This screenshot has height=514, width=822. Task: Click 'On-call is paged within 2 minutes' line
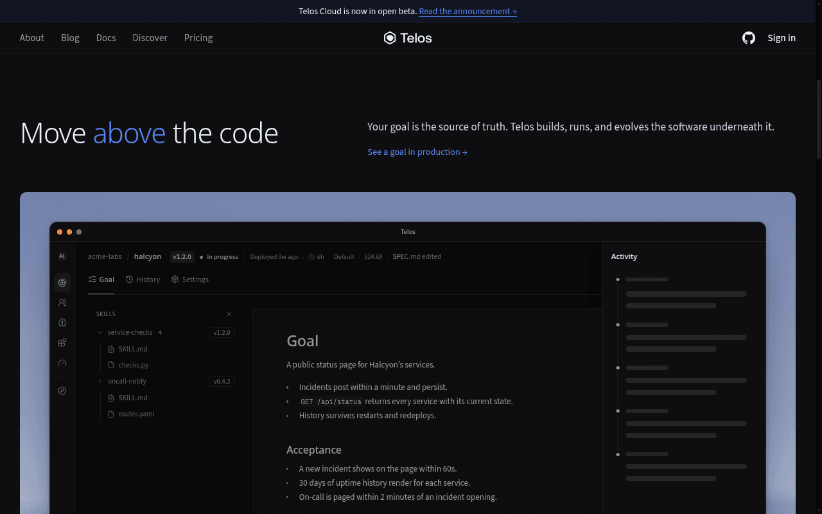(x=398, y=497)
